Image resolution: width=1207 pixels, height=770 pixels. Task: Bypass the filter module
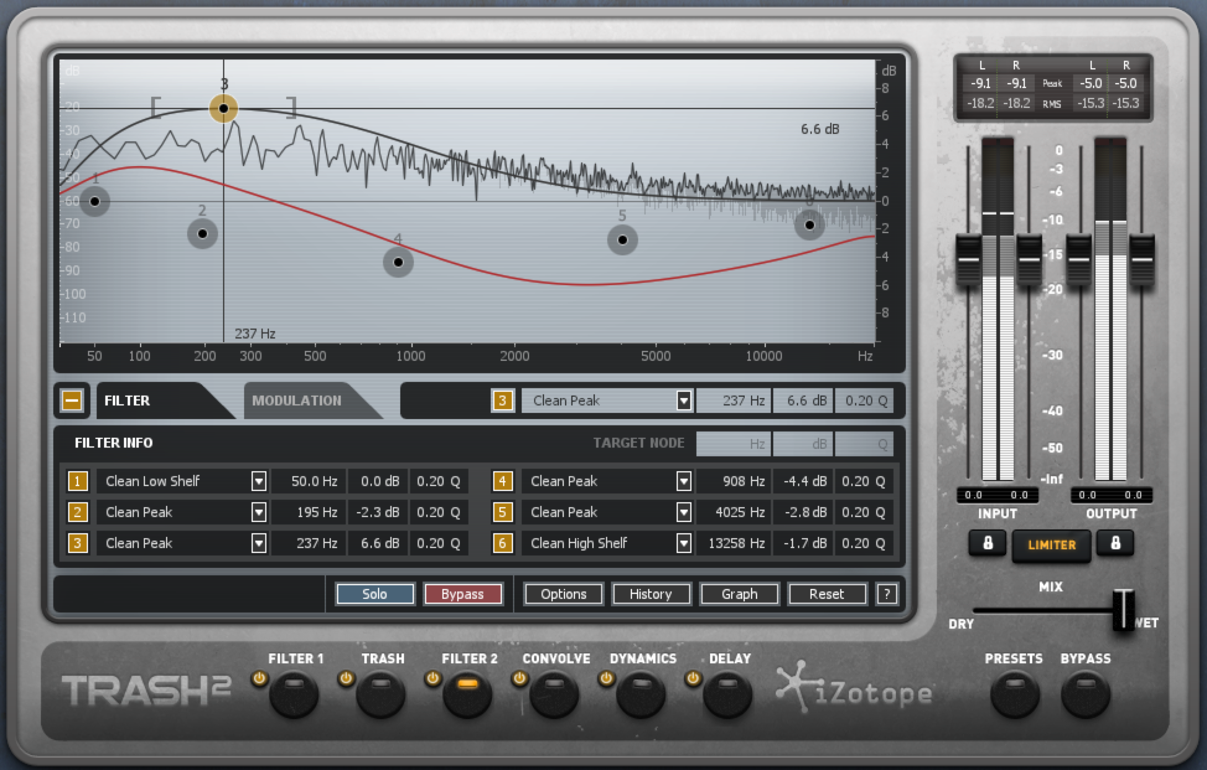462,594
